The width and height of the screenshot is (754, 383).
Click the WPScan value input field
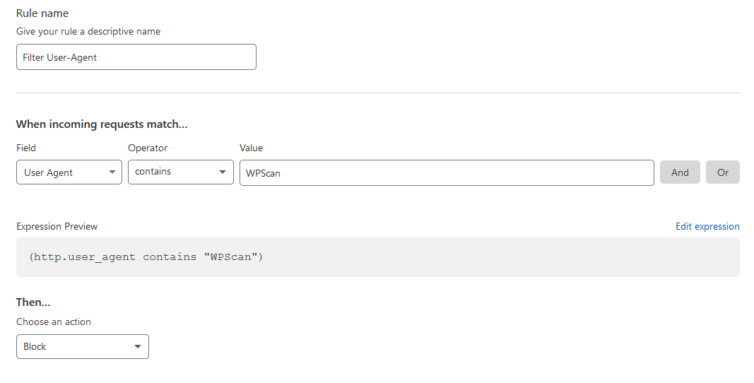(447, 172)
